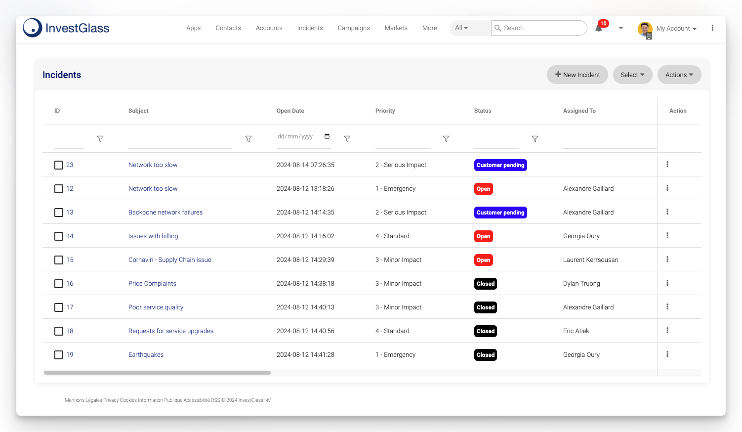Screen dimensions: 742x432
Task: Click the vertical three-dot menu top right
Action: tap(712, 28)
